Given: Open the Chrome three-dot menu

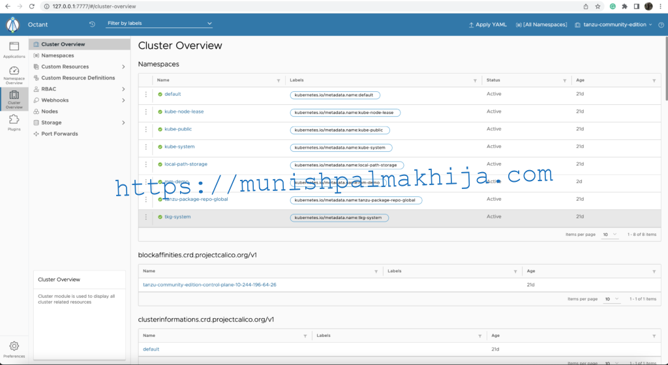Looking at the screenshot, I should [660, 7].
